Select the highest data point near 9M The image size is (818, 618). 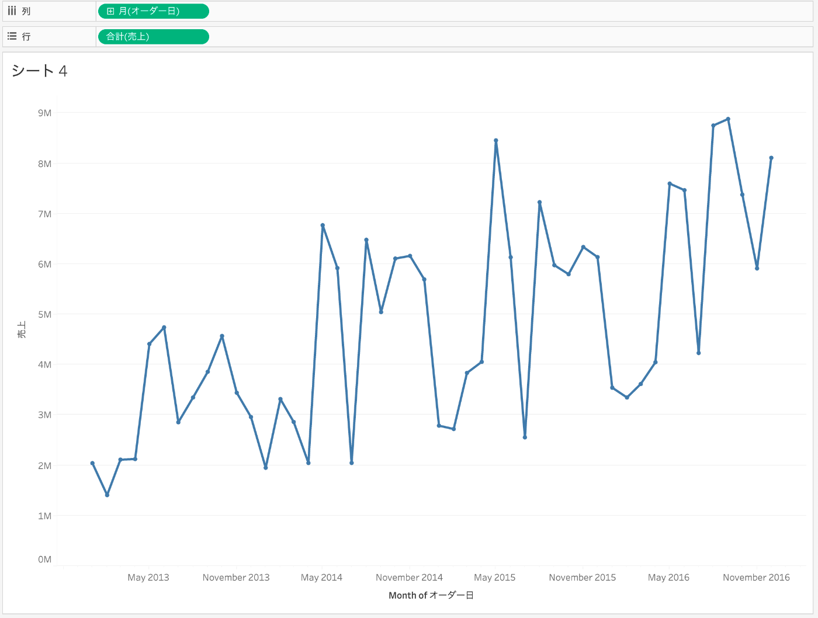pos(728,119)
